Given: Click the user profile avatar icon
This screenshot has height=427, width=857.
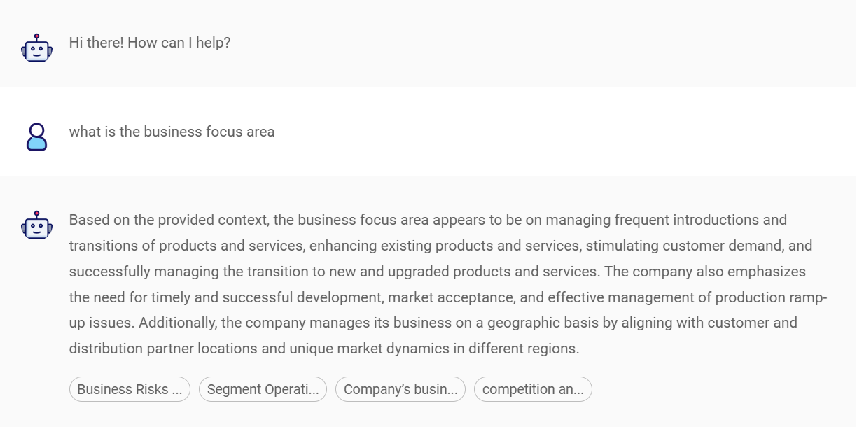Looking at the screenshot, I should (36, 136).
